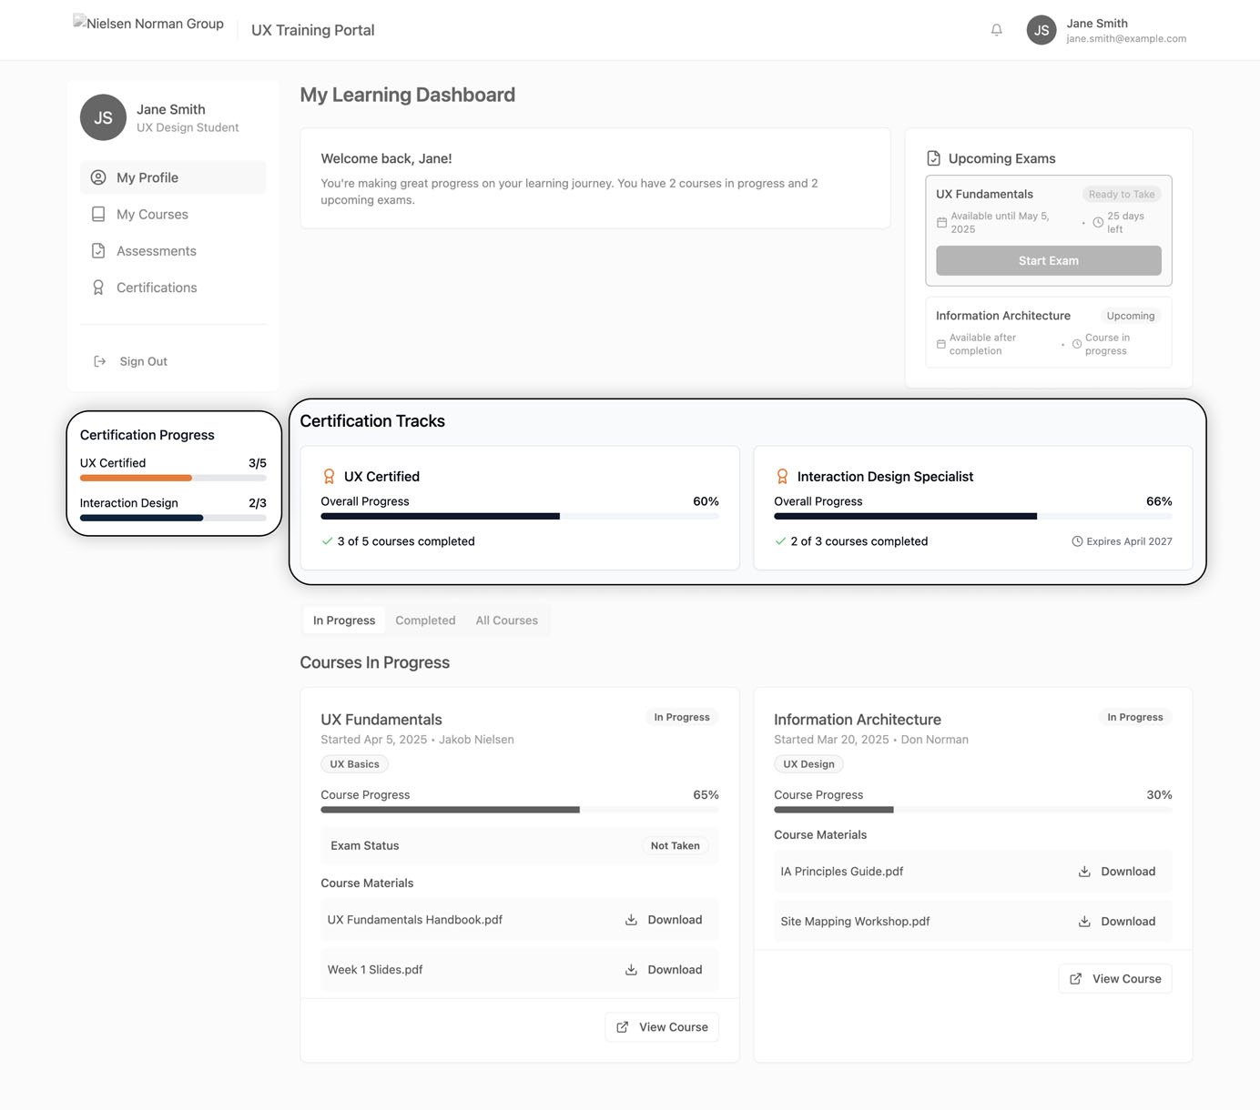The height and width of the screenshot is (1110, 1260).
Task: Toggle the UX Basics category tag
Action: point(354,763)
